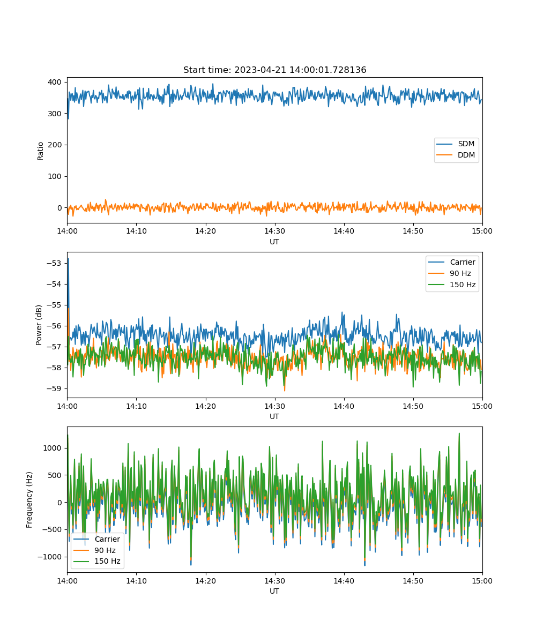
Task: Click the Frequency (Hz) y-axis label
Action: click(29, 499)
